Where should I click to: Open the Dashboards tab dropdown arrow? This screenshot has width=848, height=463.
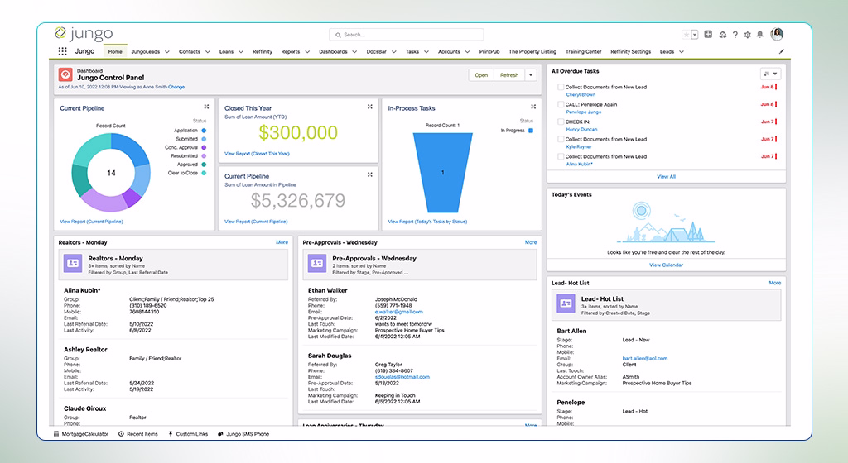tap(354, 52)
